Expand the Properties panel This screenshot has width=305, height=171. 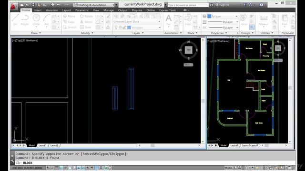click(219, 33)
